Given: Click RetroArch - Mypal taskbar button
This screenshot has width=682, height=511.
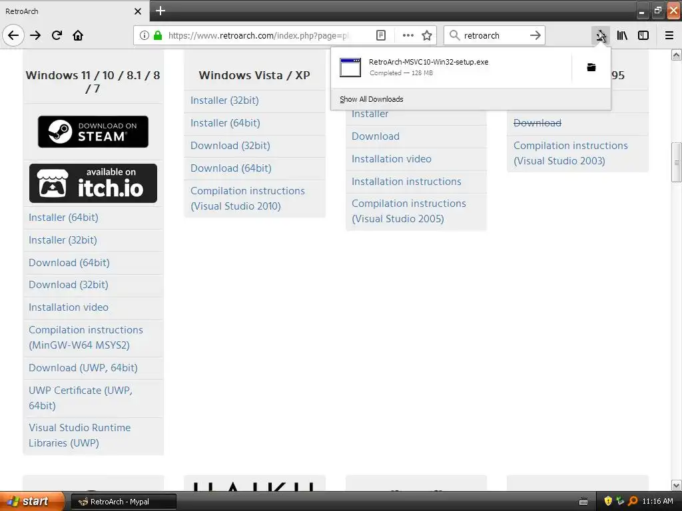Looking at the screenshot, I should tap(123, 502).
